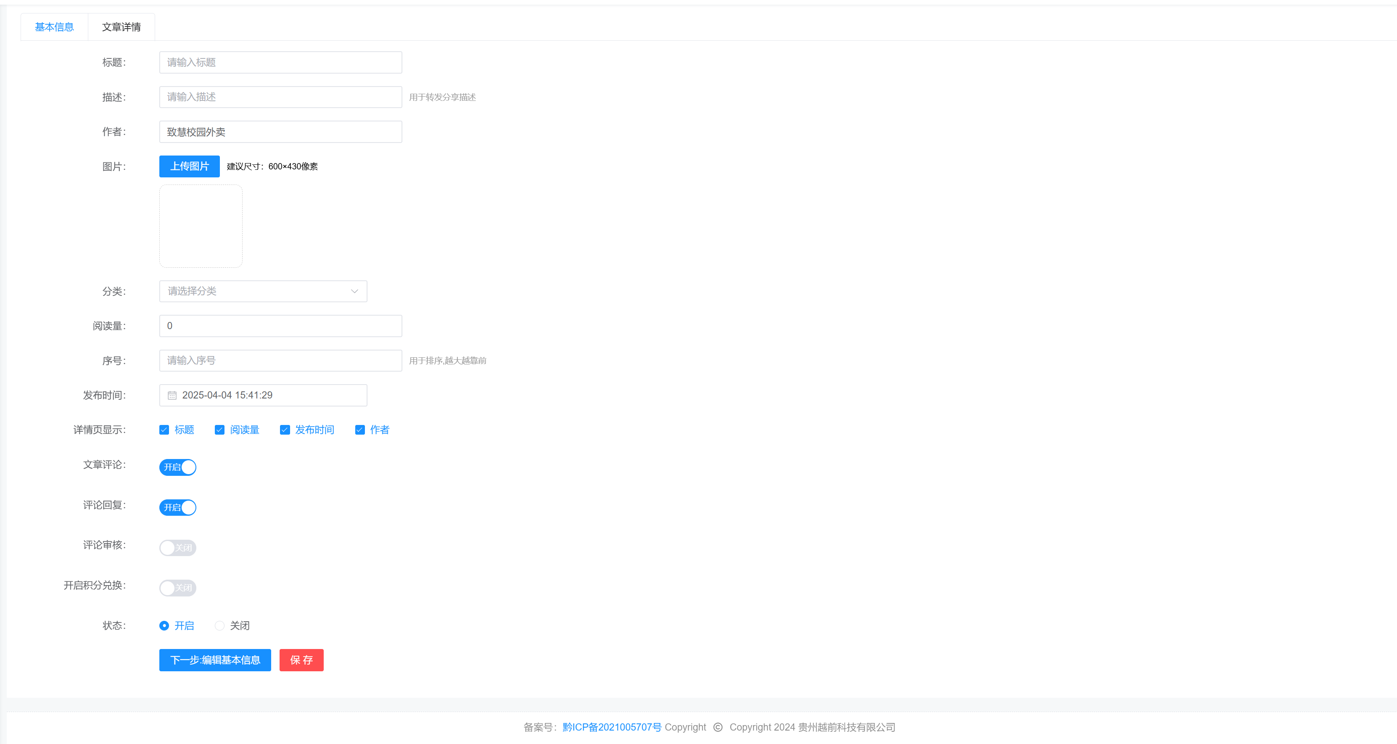Uncheck the 作者 display checkbox
This screenshot has height=744, width=1397.
(359, 430)
